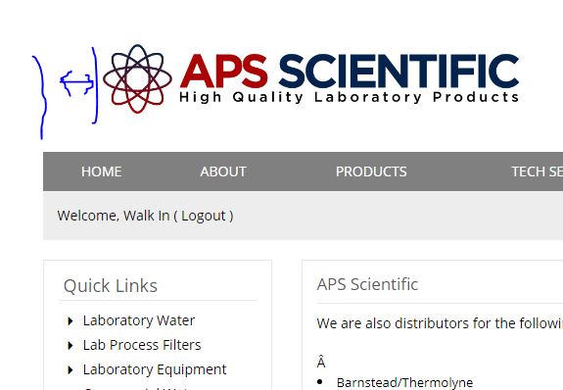Open the HOME navigation item
This screenshot has height=390, width=563.
pos(101,171)
